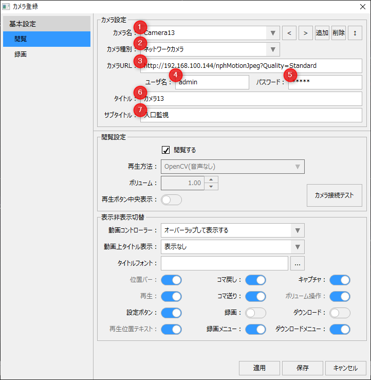Open the 再生方法 OpenCV dropdown
This screenshot has width=371, height=380.
pos(233,167)
